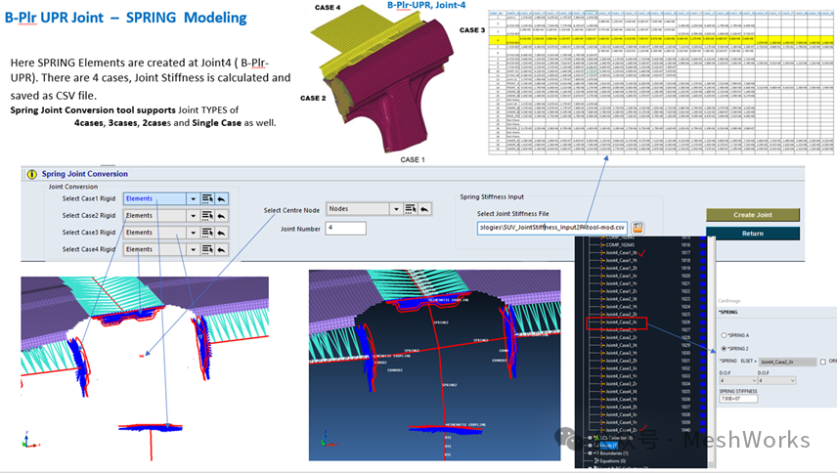
Task: Click the Select Joint Stiffness File field
Action: (x=551, y=228)
